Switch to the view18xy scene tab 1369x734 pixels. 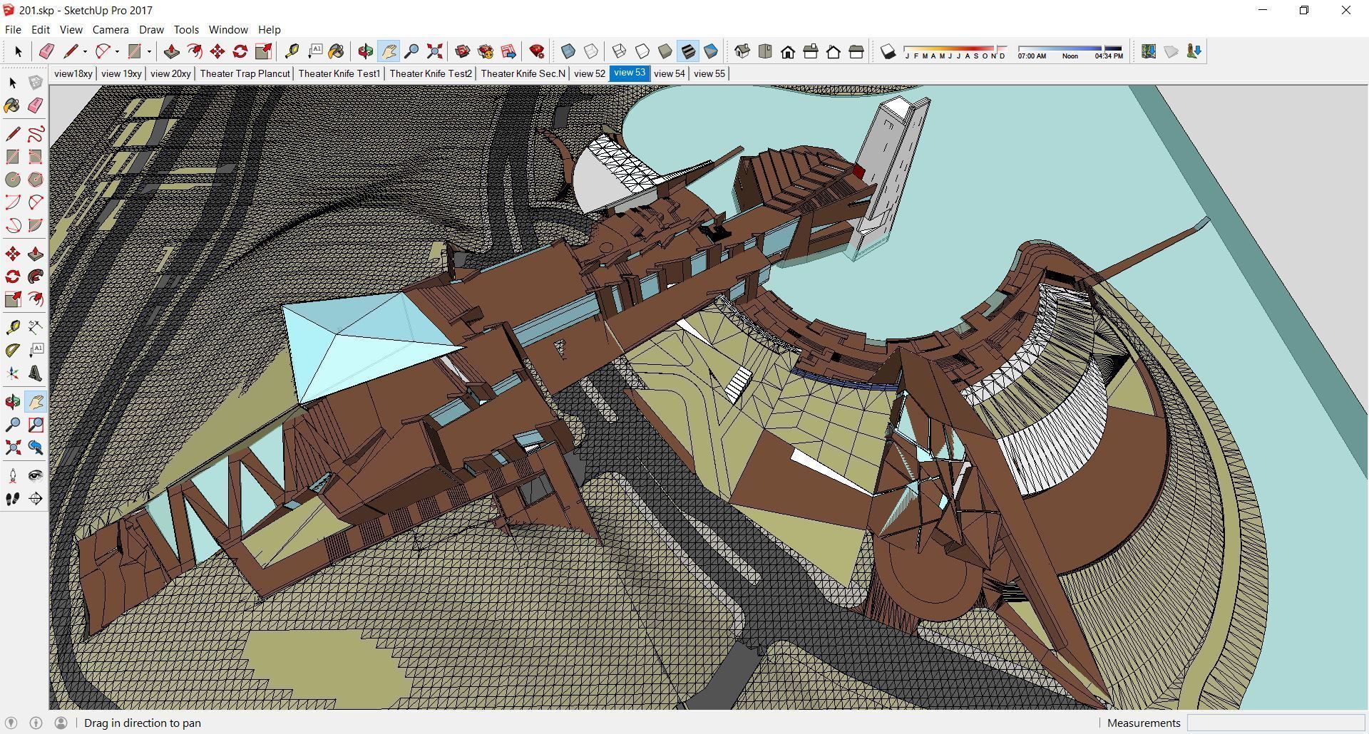[x=73, y=73]
